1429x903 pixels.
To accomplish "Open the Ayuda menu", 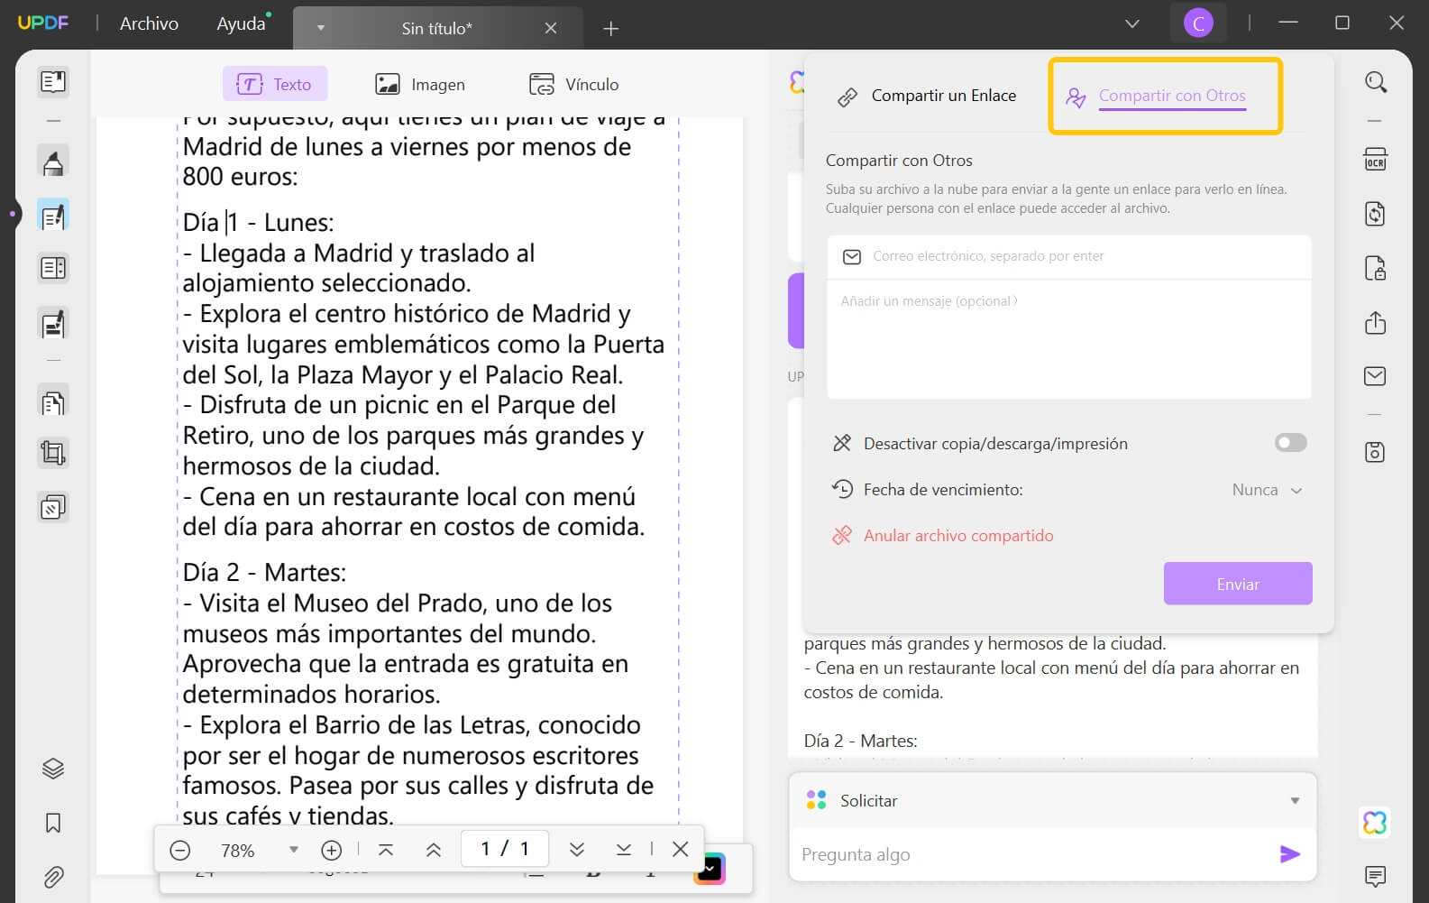I will pyautogui.click(x=242, y=23).
